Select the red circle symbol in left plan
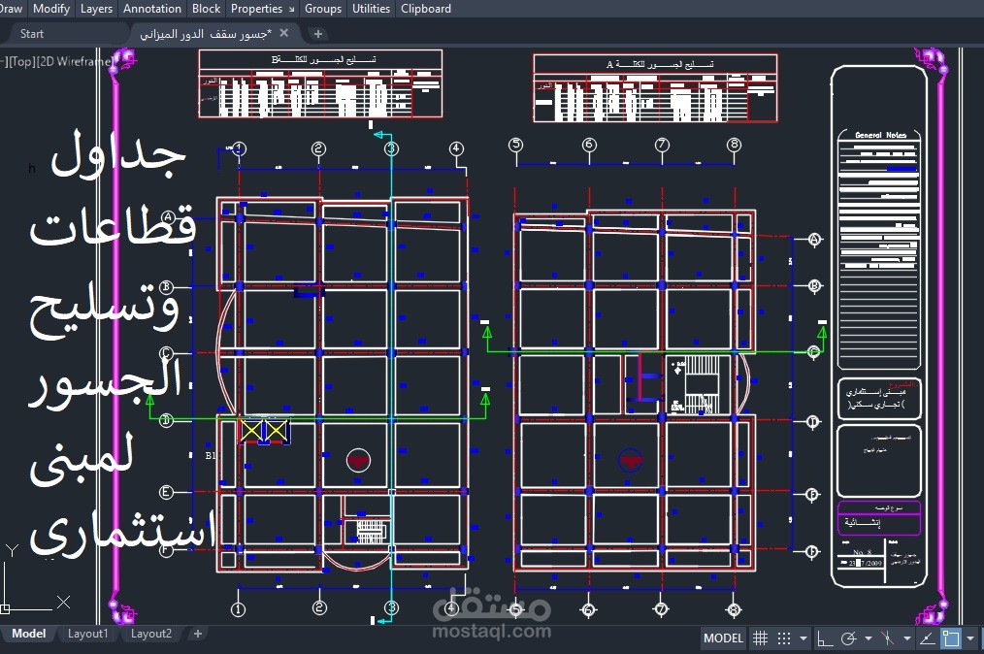The height and width of the screenshot is (654, 984). 358,461
